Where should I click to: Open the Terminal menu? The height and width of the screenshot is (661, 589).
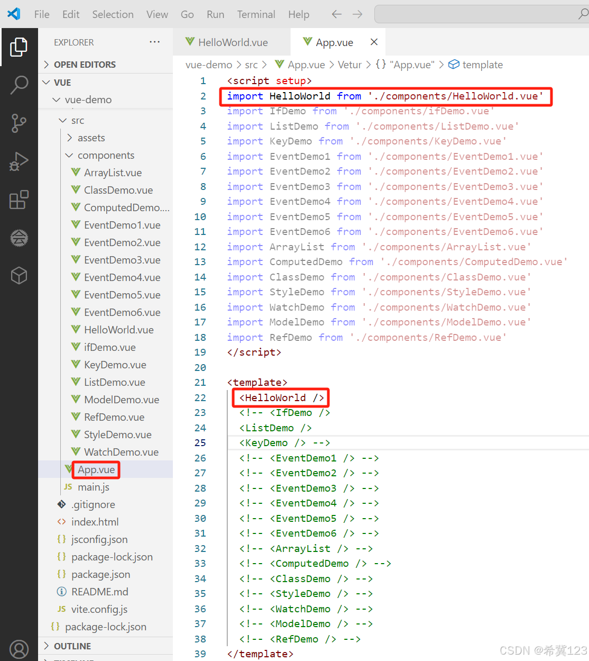(x=256, y=14)
